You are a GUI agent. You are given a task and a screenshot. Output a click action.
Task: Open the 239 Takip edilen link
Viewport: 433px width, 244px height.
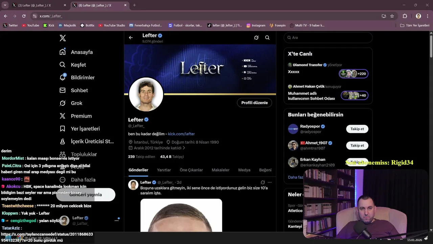141,157
